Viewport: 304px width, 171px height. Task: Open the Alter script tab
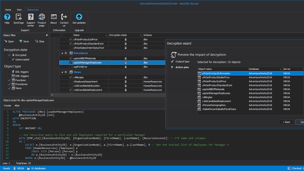click(17, 106)
